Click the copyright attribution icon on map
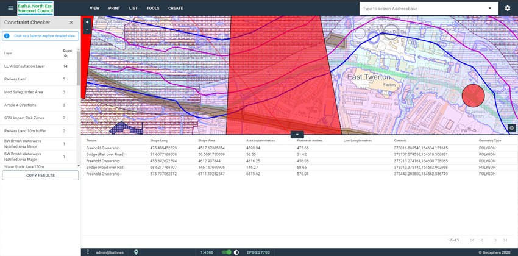Viewport: 518px width, 256px height. pyautogui.click(x=511, y=128)
